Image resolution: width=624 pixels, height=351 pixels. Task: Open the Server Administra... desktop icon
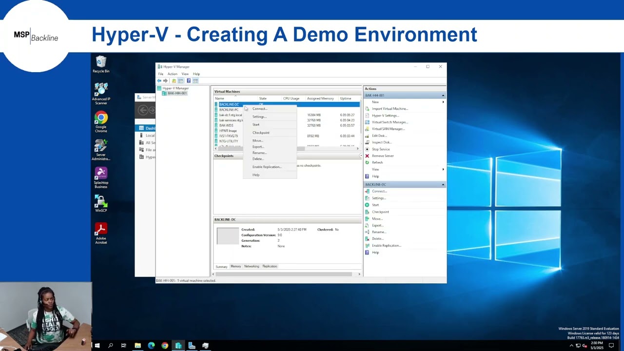[101, 150]
